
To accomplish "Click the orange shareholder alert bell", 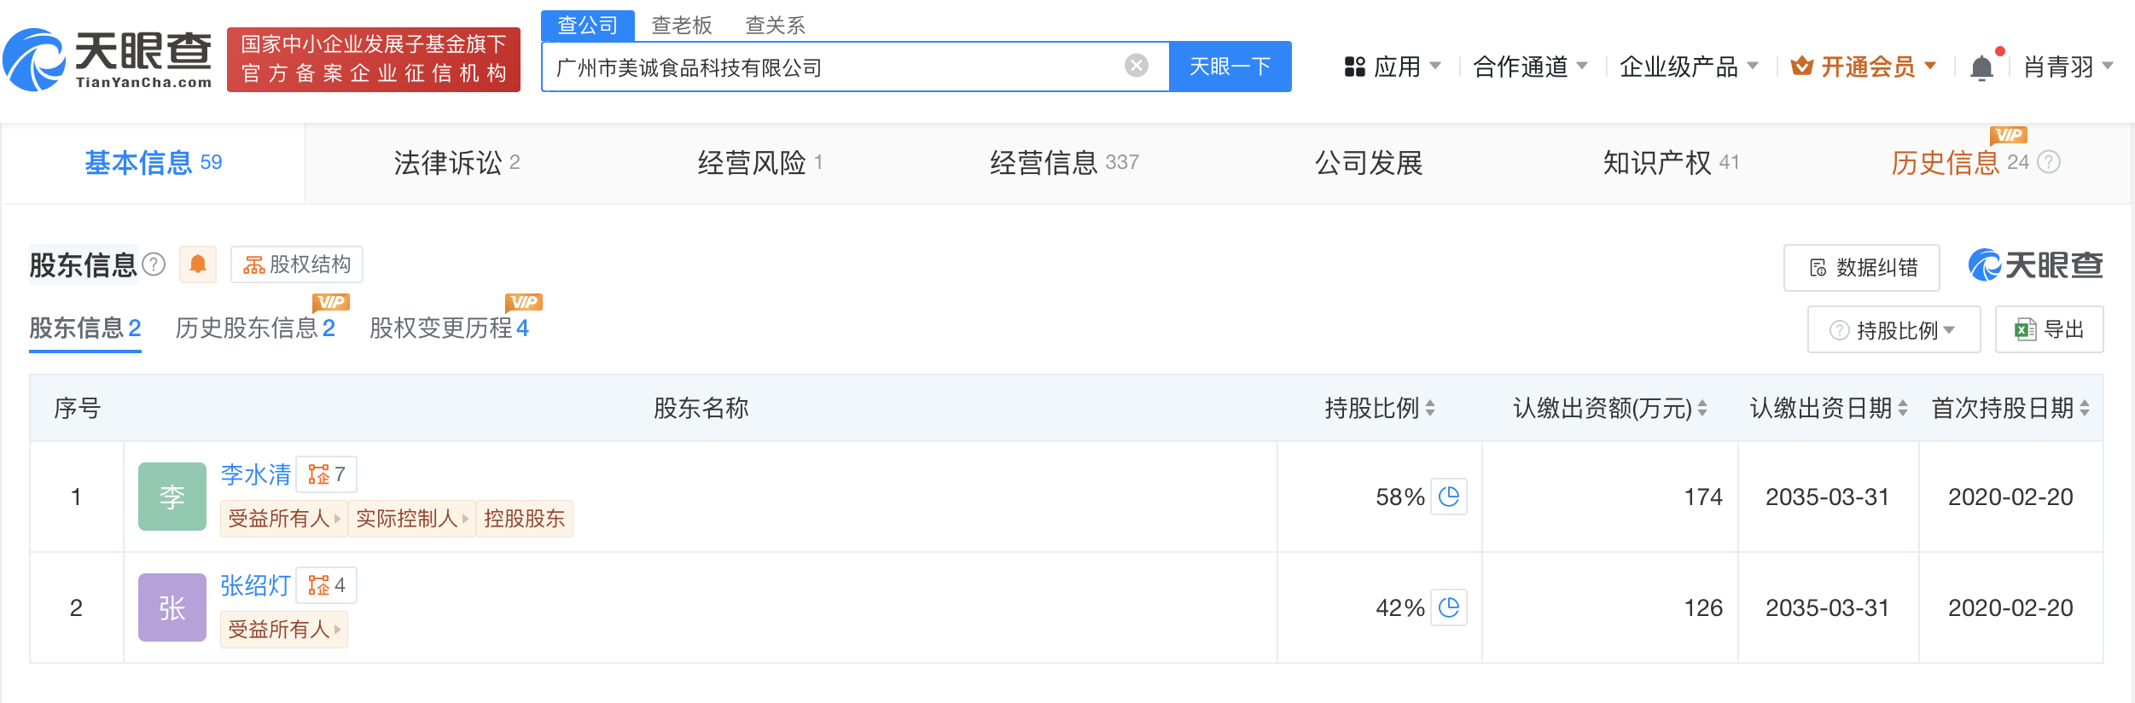I will click(x=197, y=264).
